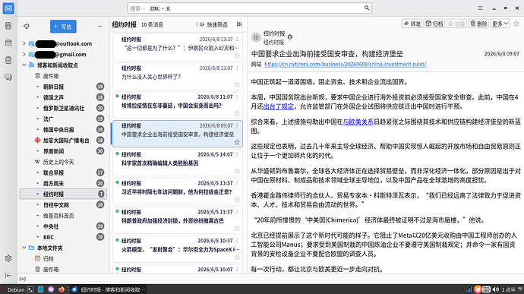Open the 更多 dropdown in message header

[x=500, y=24]
